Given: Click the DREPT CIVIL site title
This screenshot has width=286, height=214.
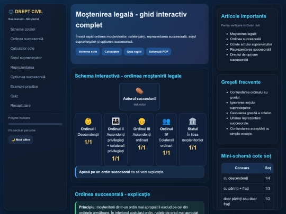Looking at the screenshot, I should [29, 12].
